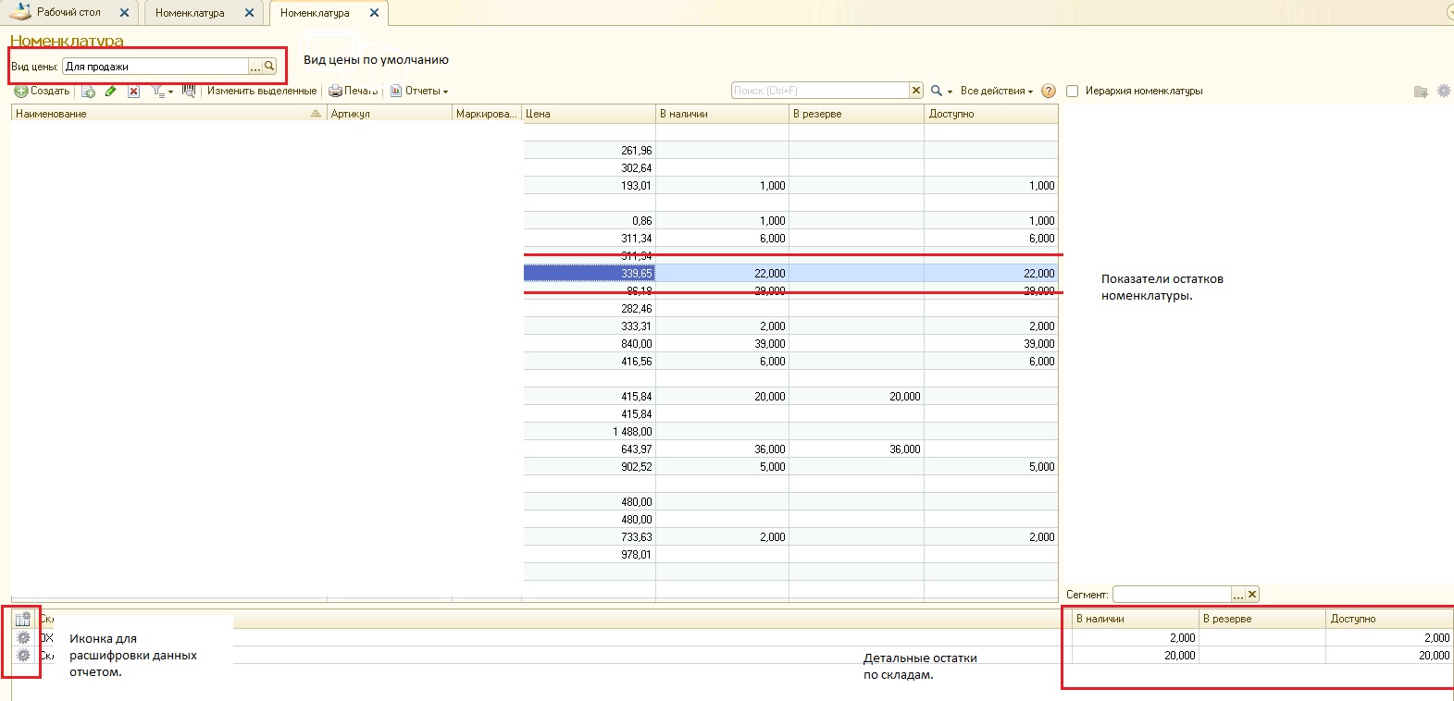This screenshot has width=1454, height=701.
Task: Click inside the Поиск (Ctrl+F) field
Action: (820, 91)
